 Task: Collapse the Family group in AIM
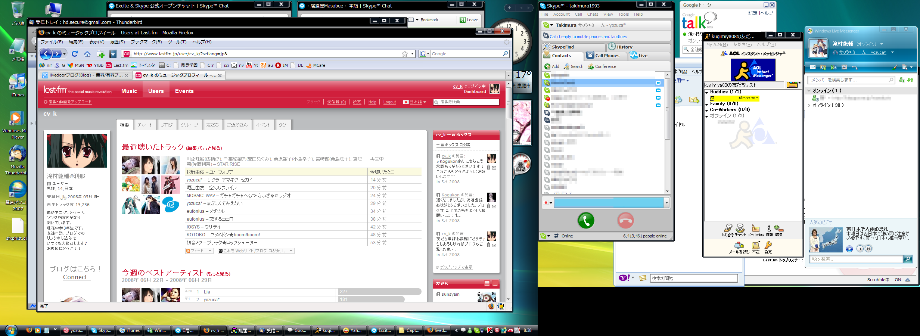pos(706,104)
